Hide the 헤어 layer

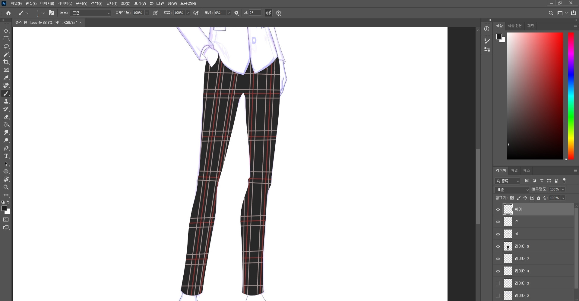[498, 209]
